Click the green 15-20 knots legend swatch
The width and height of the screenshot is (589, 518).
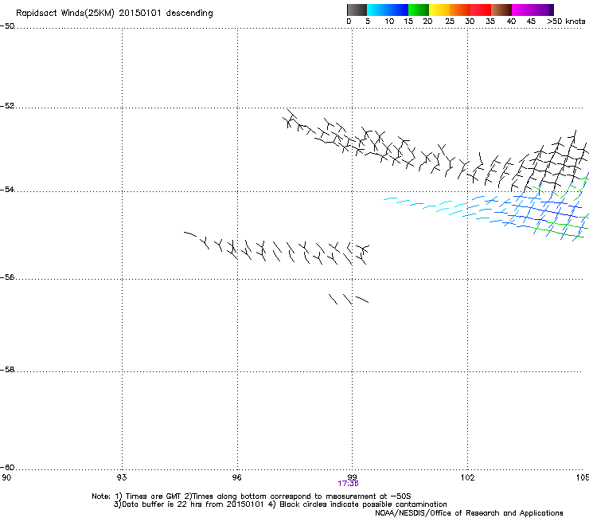pyautogui.click(x=419, y=10)
